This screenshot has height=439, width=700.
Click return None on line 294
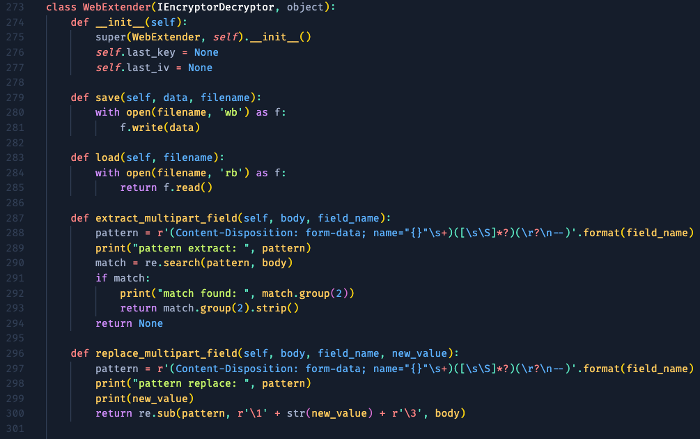[x=129, y=323]
